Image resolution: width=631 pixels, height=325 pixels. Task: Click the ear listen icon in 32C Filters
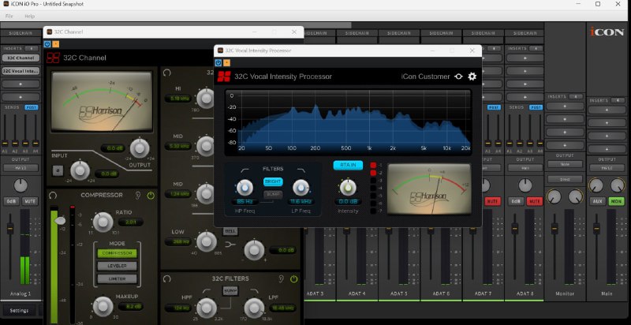click(282, 278)
